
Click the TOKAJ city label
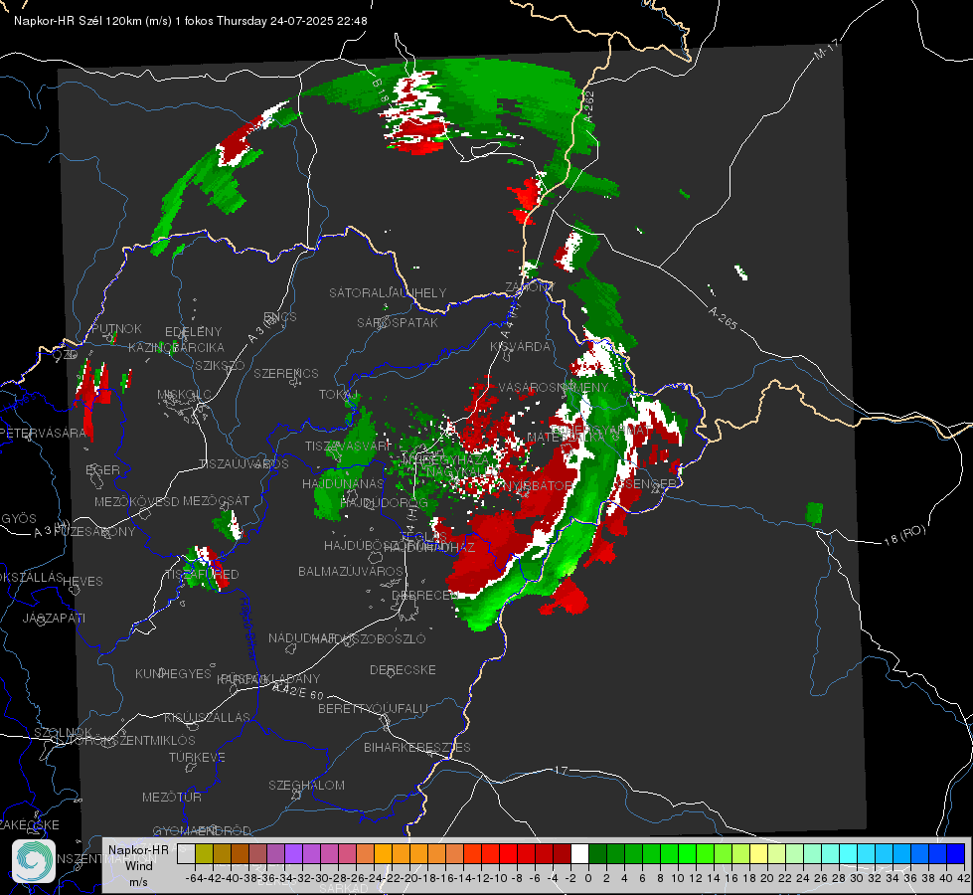pyautogui.click(x=339, y=395)
